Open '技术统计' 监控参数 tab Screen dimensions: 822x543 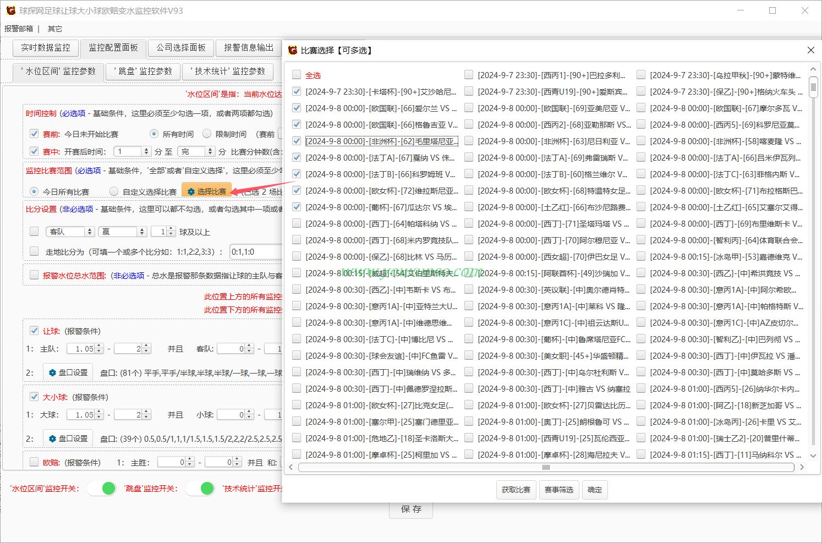click(x=228, y=72)
